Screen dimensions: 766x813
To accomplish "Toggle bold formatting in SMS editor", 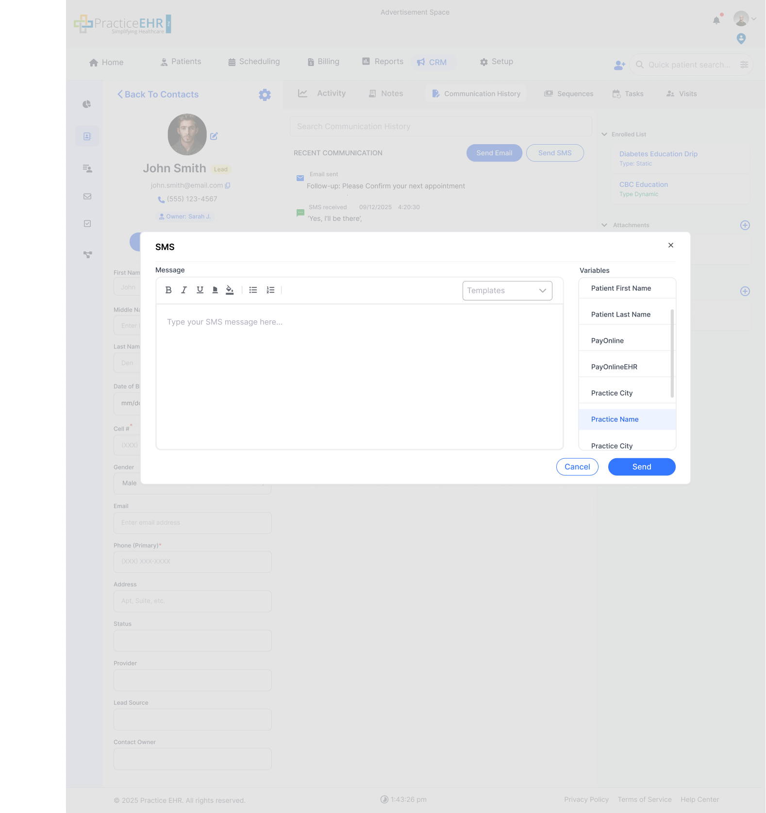I will click(168, 290).
